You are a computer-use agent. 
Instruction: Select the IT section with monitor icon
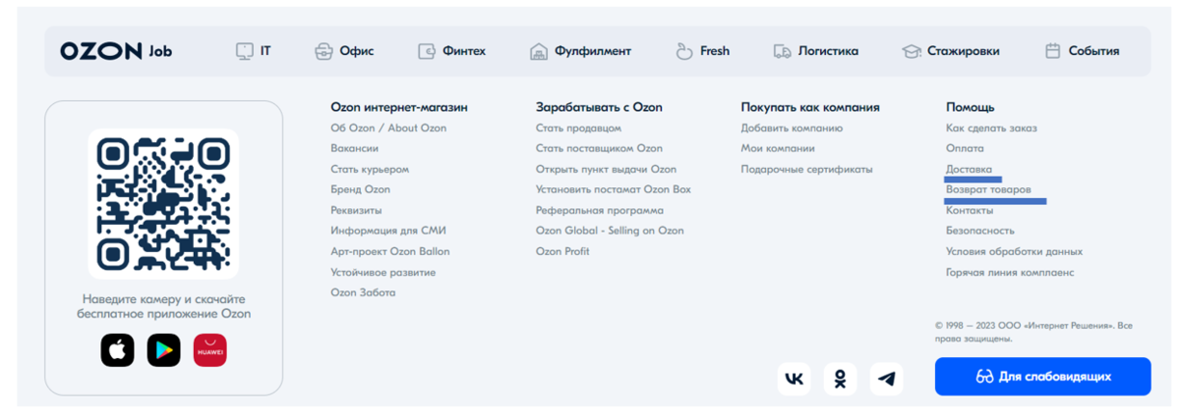[x=254, y=51]
